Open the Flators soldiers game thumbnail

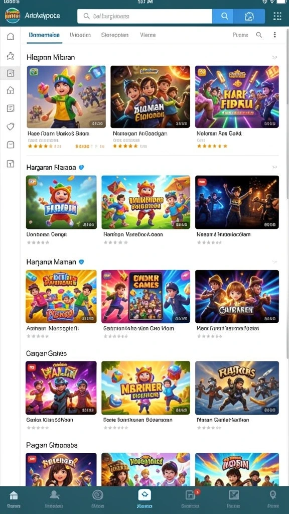click(x=237, y=388)
